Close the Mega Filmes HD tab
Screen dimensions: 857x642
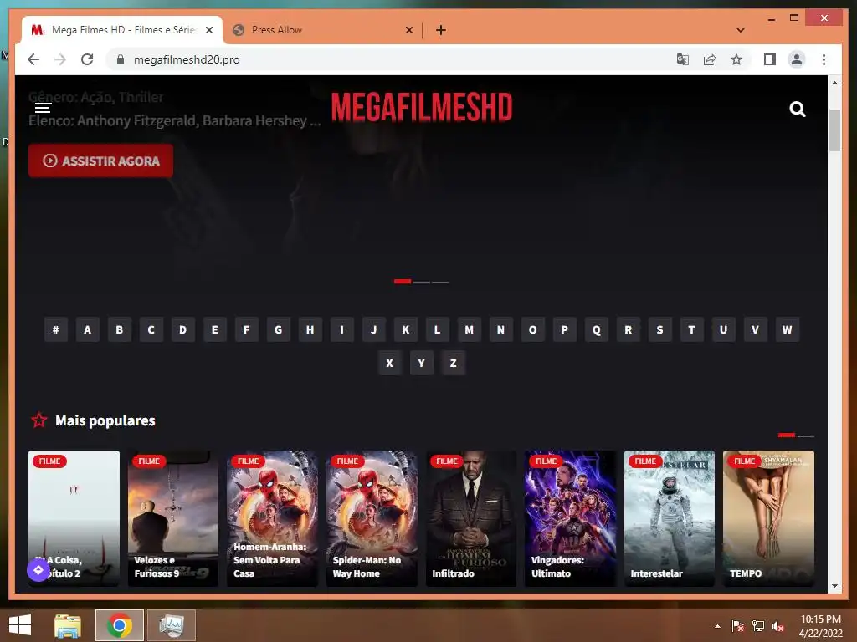[x=208, y=30]
